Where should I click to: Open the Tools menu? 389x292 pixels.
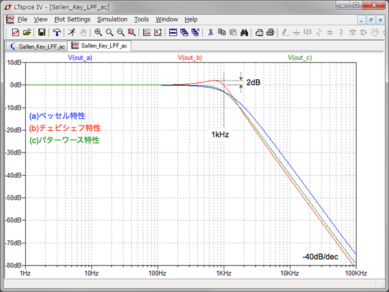141,19
